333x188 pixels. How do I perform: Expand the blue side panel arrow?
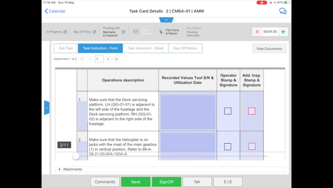(x=47, y=107)
